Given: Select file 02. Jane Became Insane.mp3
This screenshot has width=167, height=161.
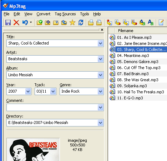Looking at the screenshot, I should click(142, 43).
